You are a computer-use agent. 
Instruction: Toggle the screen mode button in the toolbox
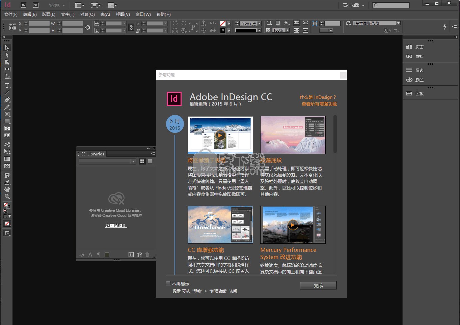pos(7,233)
